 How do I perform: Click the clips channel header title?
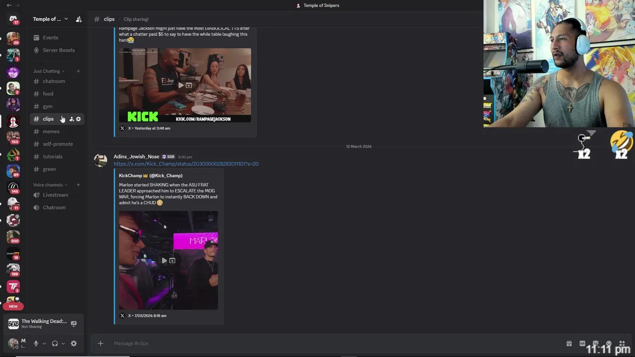(x=109, y=19)
